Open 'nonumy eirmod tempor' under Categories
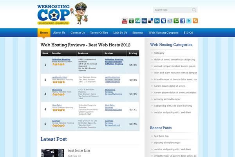Screen dimensions: 235x157 tap(167, 99)
